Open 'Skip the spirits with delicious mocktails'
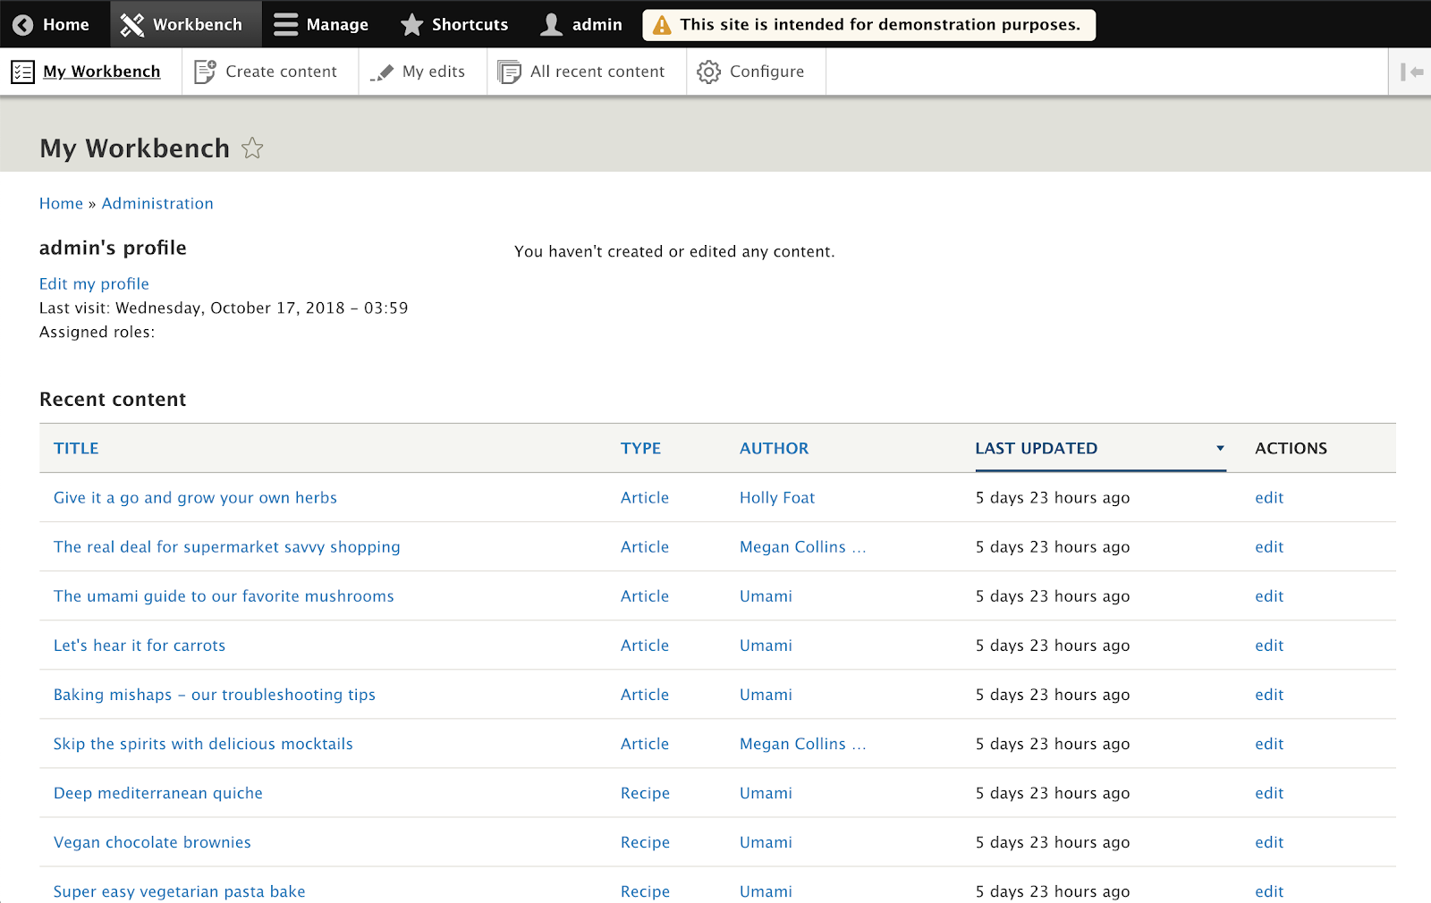The width and height of the screenshot is (1431, 903). click(x=203, y=744)
